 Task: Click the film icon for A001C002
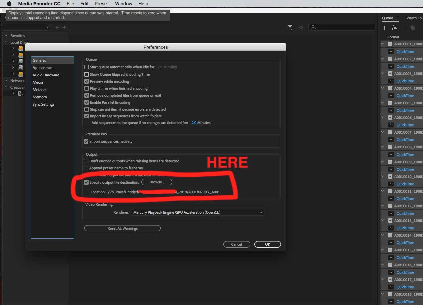tap(390, 59)
